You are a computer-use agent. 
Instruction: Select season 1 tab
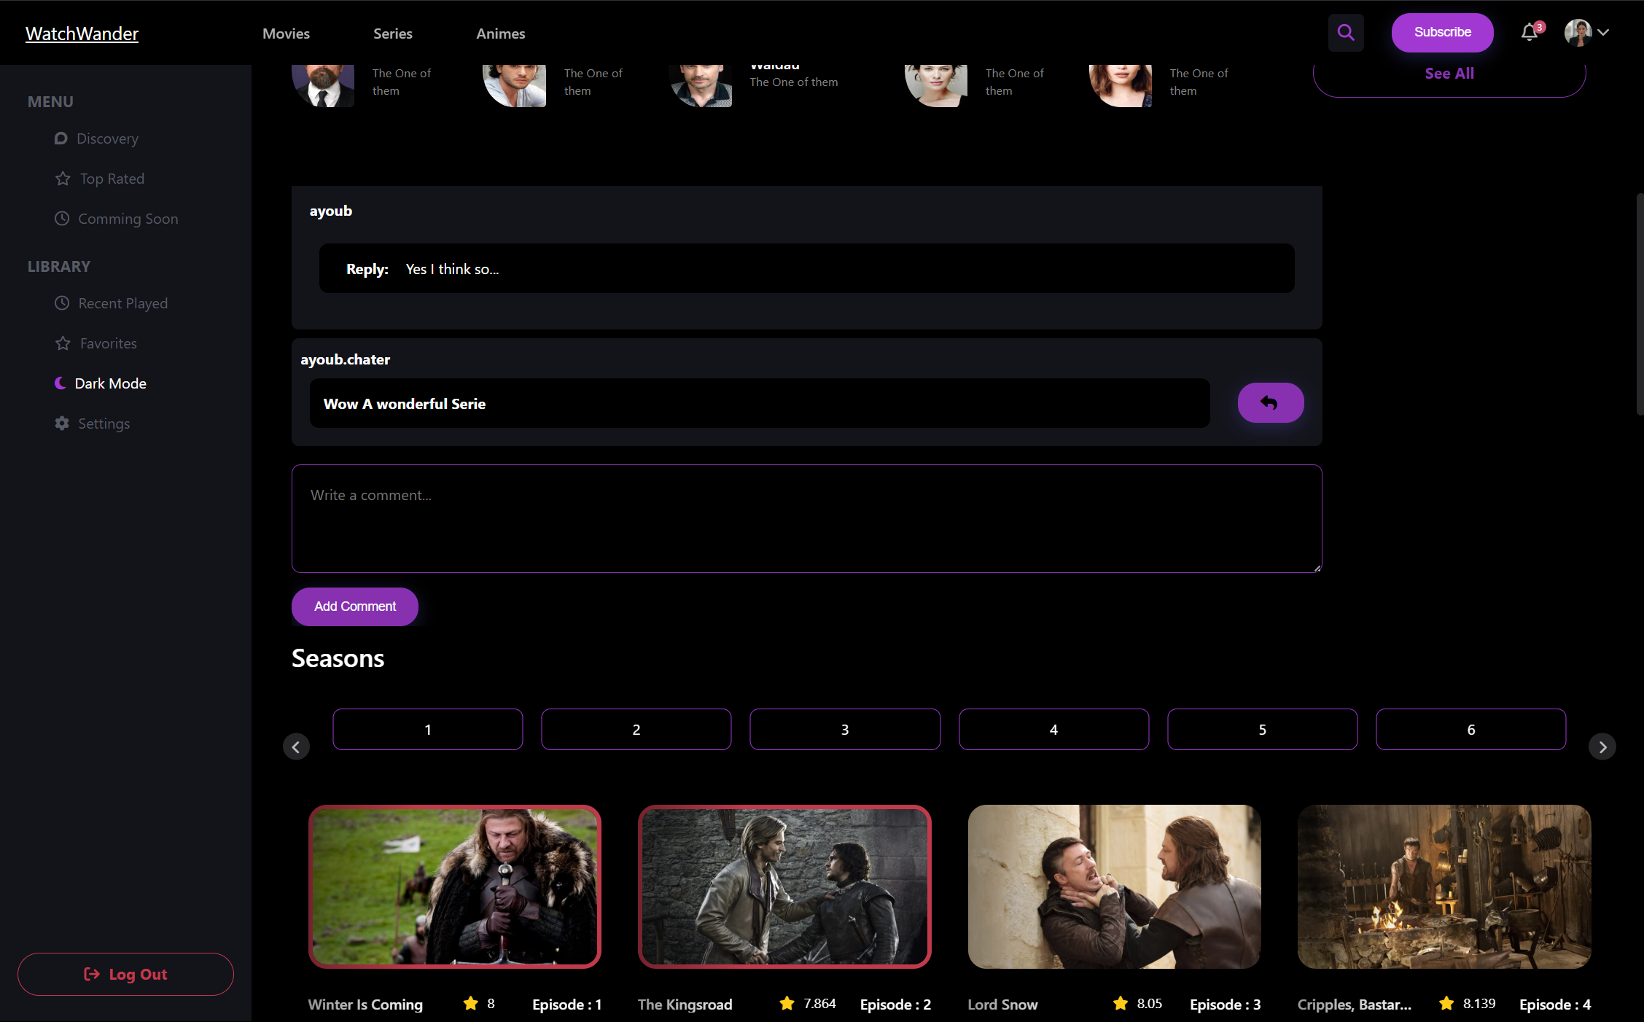[x=427, y=730]
